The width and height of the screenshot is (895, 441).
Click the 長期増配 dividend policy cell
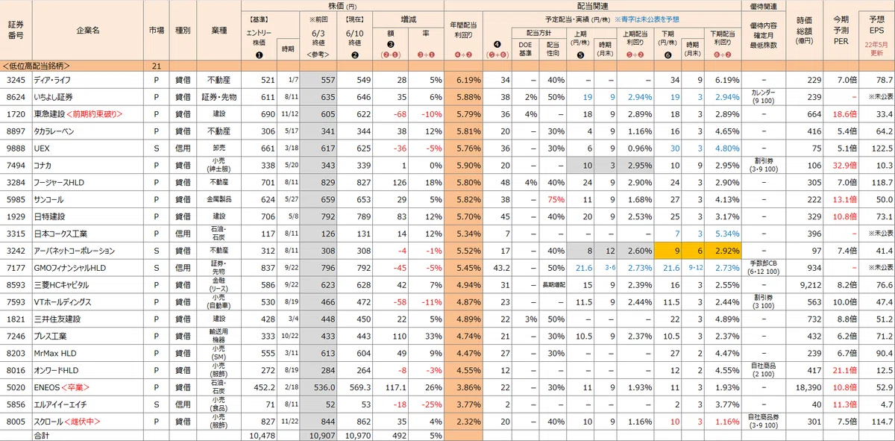click(x=555, y=285)
